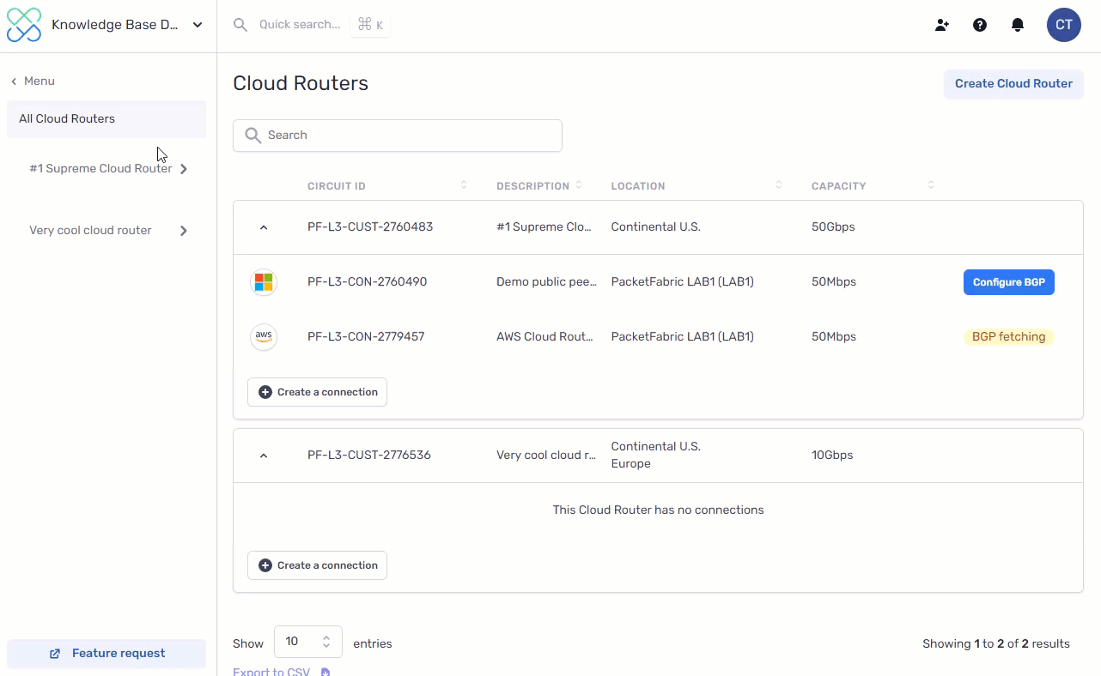The width and height of the screenshot is (1101, 676).
Task: Click the CT avatar
Action: pos(1063,25)
